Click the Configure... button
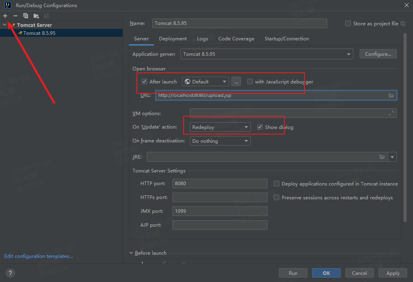 pos(378,54)
